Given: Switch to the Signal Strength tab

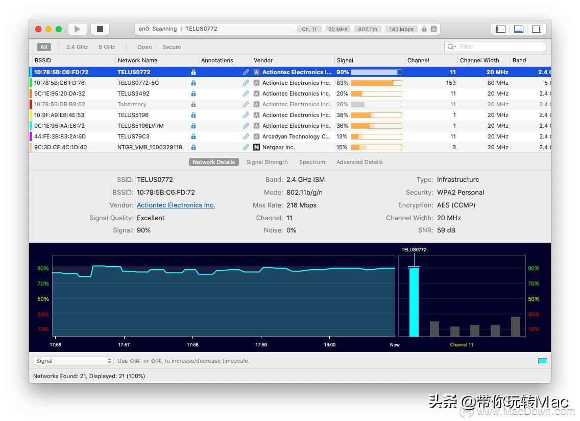Looking at the screenshot, I should point(267,162).
